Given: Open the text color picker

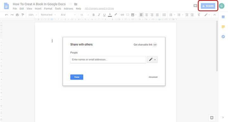Looking at the screenshot, I should pyautogui.click(x=110, y=15).
